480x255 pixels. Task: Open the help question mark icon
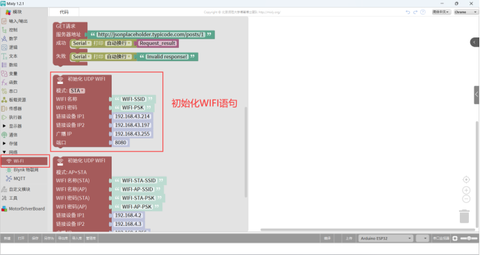coord(422,12)
